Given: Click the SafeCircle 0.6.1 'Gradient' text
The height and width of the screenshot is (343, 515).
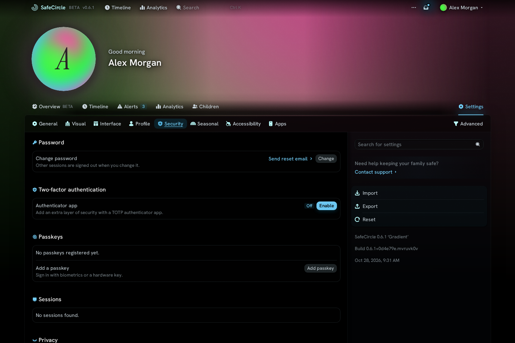Looking at the screenshot, I should tap(382, 237).
